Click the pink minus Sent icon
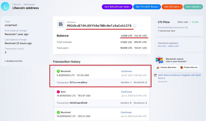 [x=58, y=92]
